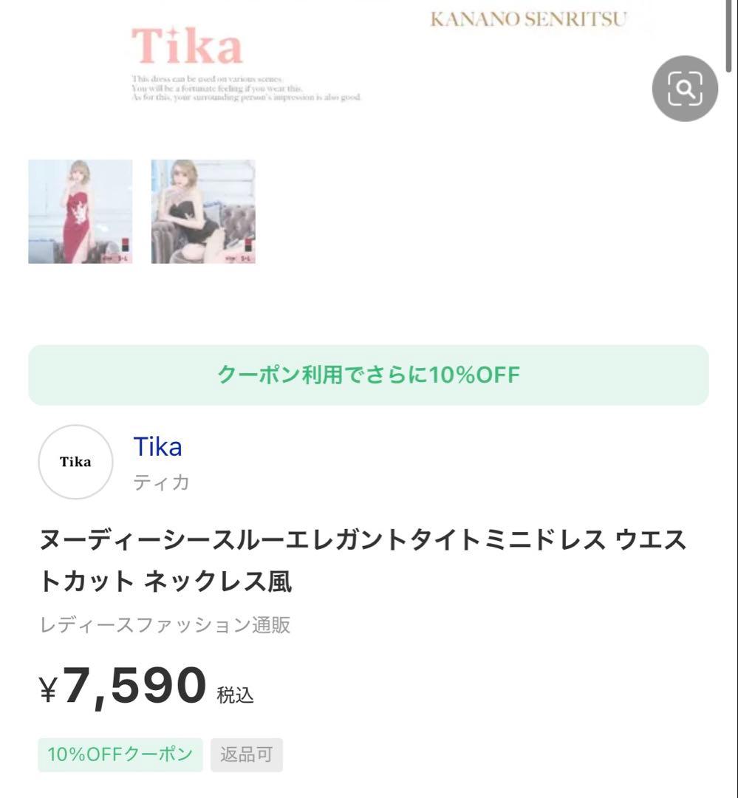Viewport: 738px width, 798px height.
Task: Click the 税込 tax-included label
Action: coord(236,695)
